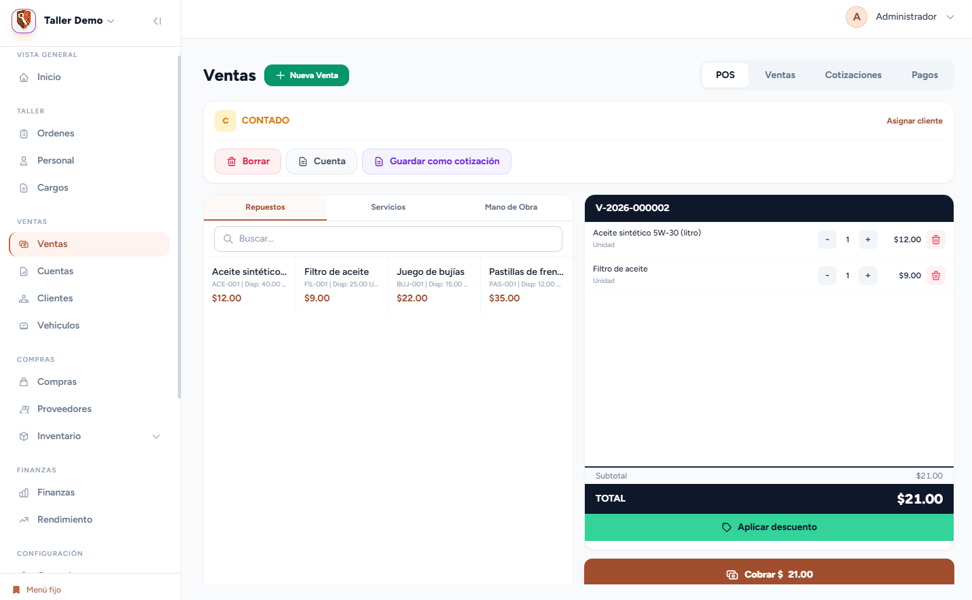Click the Borrar button
Screen dimensions: 972x600
click(x=248, y=162)
